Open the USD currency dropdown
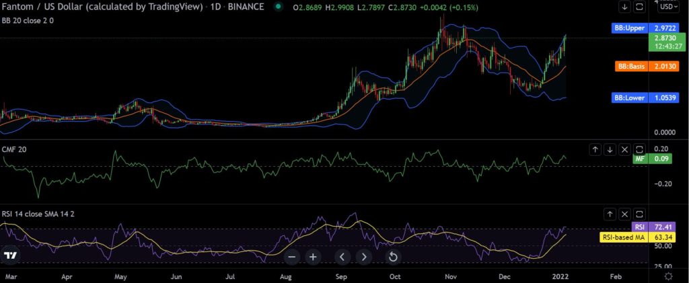Screen dimensions: 689x283 (x=667, y=7)
